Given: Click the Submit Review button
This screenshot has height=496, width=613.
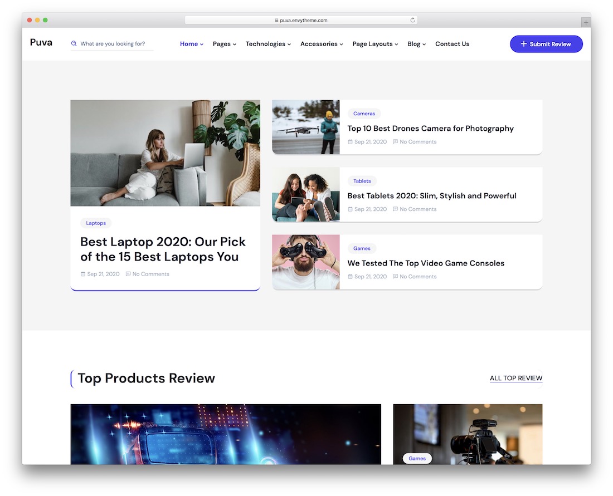Looking at the screenshot, I should tap(546, 44).
